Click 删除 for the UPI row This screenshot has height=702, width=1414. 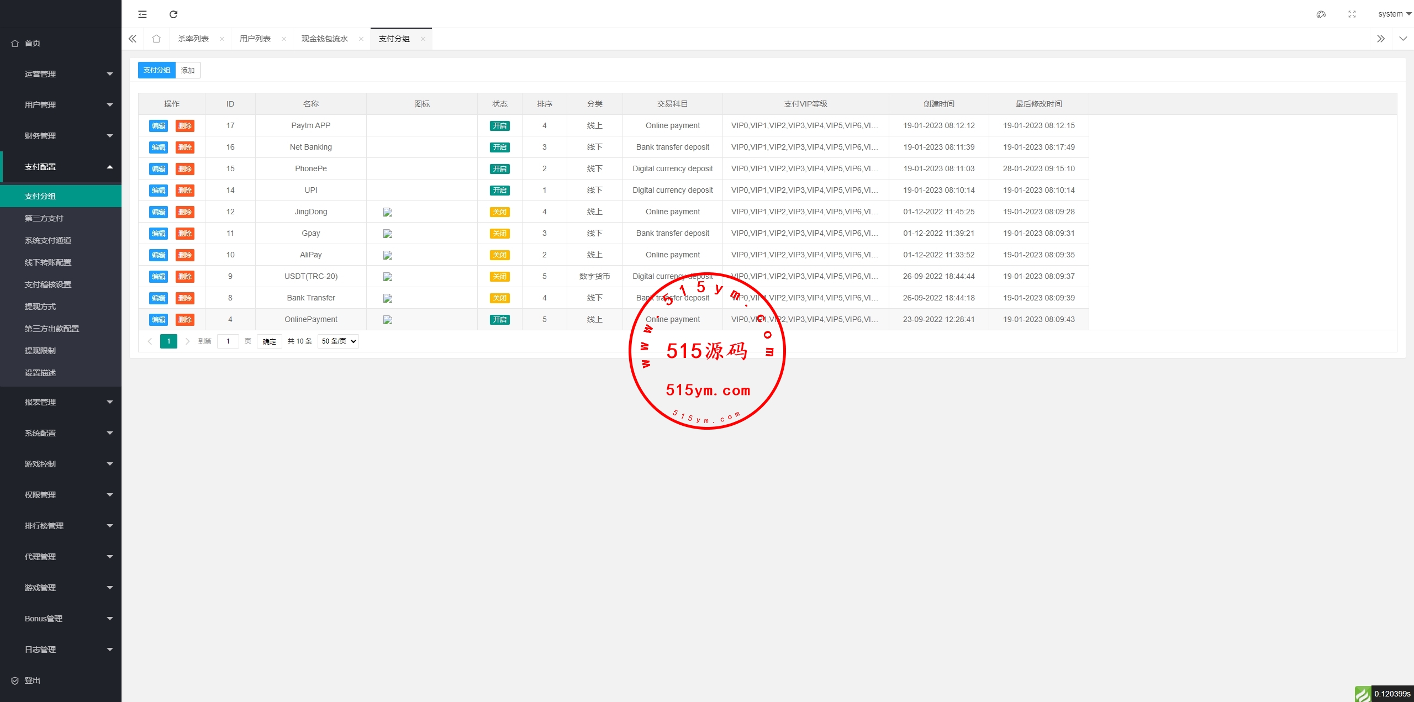point(184,191)
